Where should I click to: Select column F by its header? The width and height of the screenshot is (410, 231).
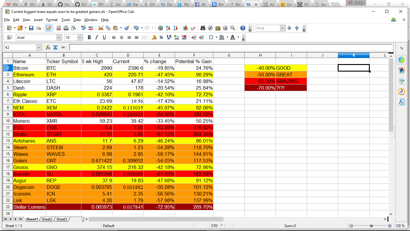194,55
